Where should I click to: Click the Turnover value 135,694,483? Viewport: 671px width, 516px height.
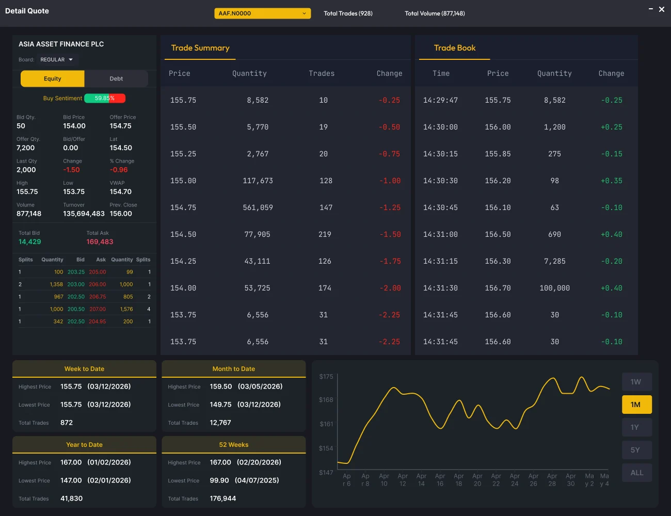point(84,214)
